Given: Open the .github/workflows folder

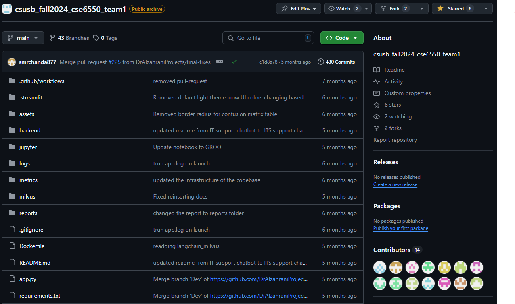Looking at the screenshot, I should (42, 81).
